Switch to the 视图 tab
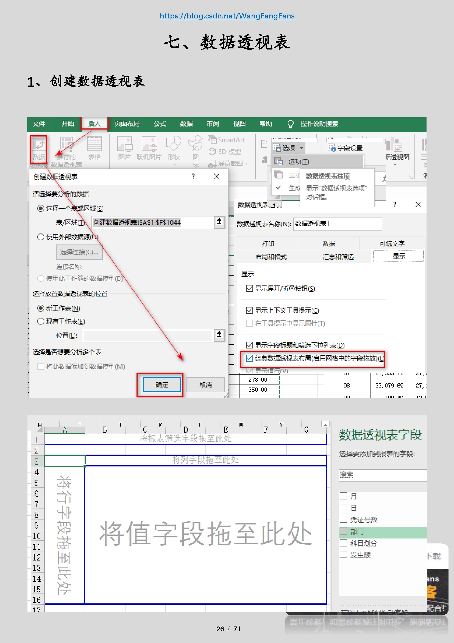The image size is (454, 643). pos(239,124)
